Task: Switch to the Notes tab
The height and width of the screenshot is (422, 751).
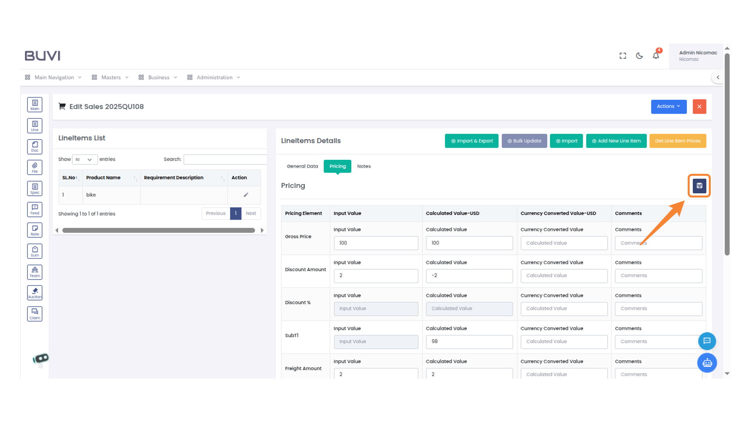Action: (363, 166)
